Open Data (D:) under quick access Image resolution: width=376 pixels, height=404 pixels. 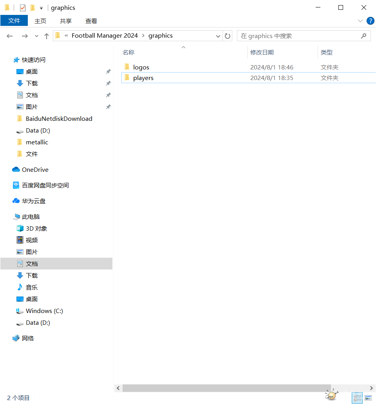point(38,131)
